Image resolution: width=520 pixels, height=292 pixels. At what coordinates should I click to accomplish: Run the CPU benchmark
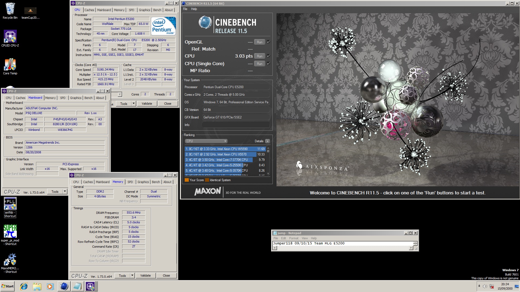259,56
